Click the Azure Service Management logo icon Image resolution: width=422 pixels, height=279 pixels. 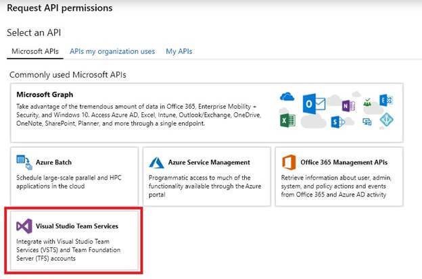coord(156,163)
